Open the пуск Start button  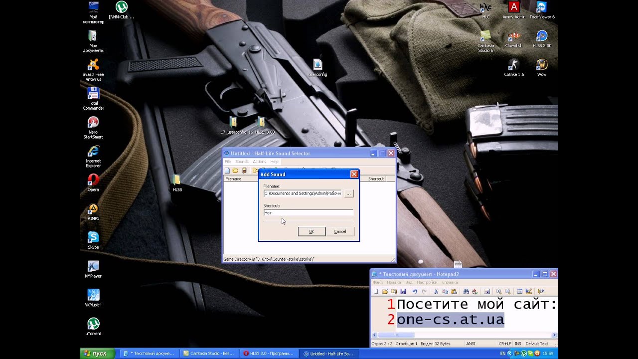point(98,354)
